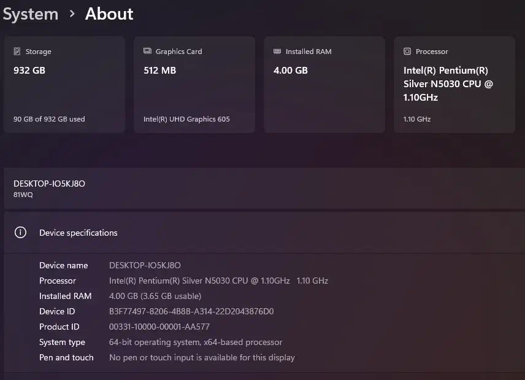
Task: Select the Device ID value
Action: pyautogui.click(x=191, y=311)
